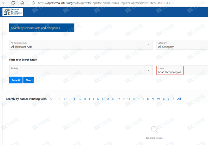Click the 'No data found.' message
Image resolution: width=208 pixels, height=145 pixels.
point(154,138)
